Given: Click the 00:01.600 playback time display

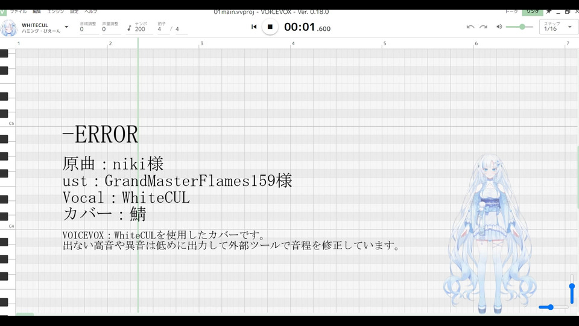Looking at the screenshot, I should [307, 27].
